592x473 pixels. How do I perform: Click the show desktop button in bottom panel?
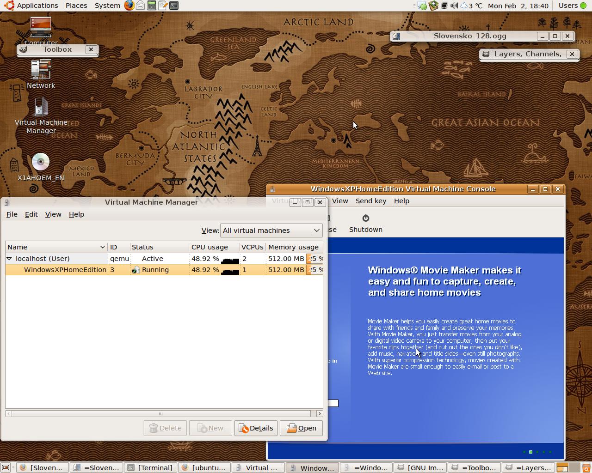tap(6, 468)
